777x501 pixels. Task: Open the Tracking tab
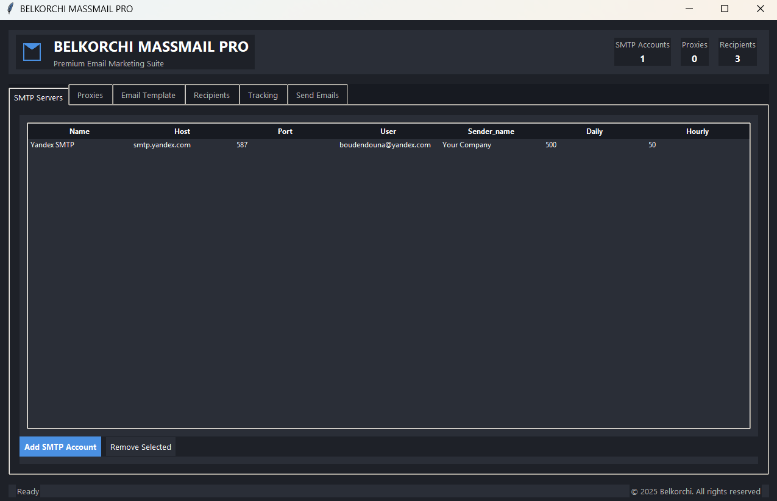pyautogui.click(x=263, y=95)
